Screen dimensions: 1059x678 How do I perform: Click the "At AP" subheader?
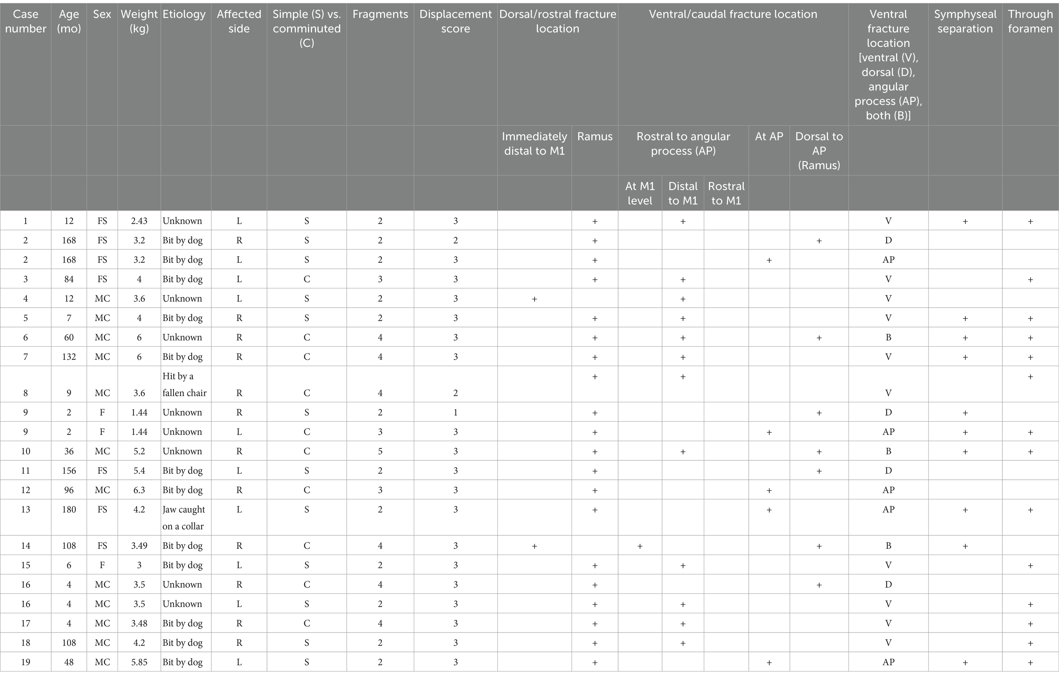pos(769,137)
